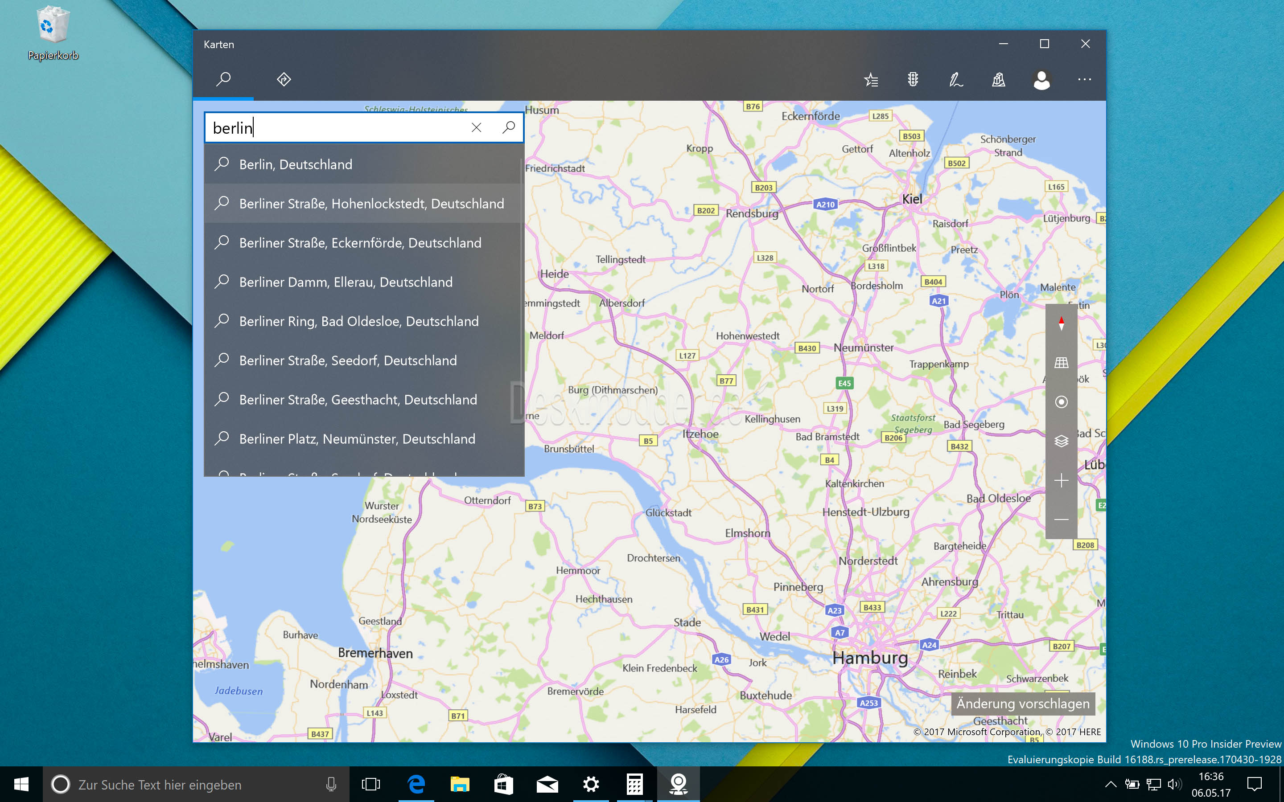Open the user account profile icon

(1041, 80)
